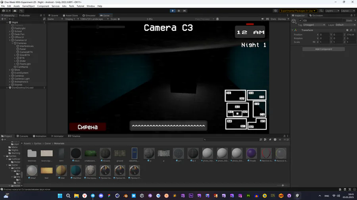Open the Console tab
The height and width of the screenshot is (200, 357).
pyautogui.click(x=22, y=136)
